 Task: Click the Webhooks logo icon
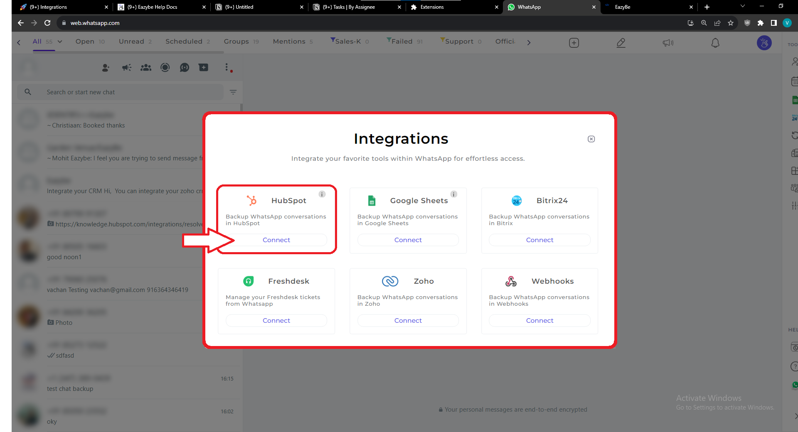pyautogui.click(x=511, y=281)
